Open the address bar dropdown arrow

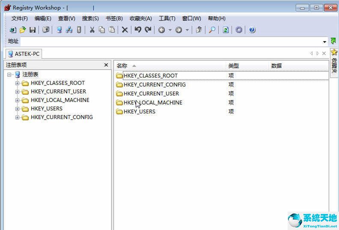pyautogui.click(x=325, y=41)
